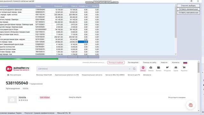Open the Гараж car icon

click(x=176, y=69)
